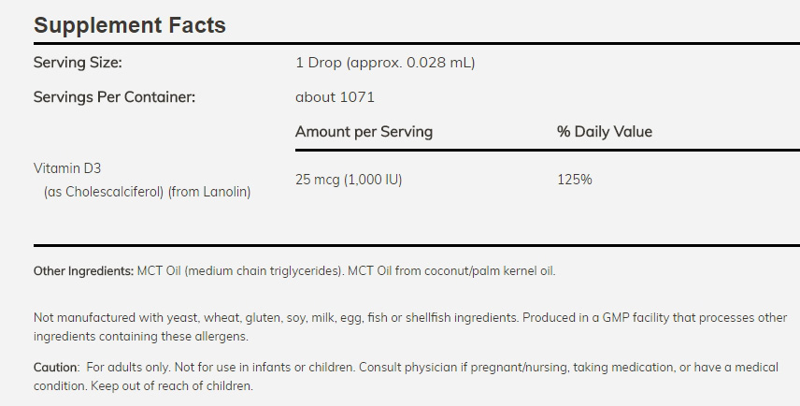Screen dimensions: 800x406
Task: Click the Amount per Serving column header
Action: tap(364, 132)
